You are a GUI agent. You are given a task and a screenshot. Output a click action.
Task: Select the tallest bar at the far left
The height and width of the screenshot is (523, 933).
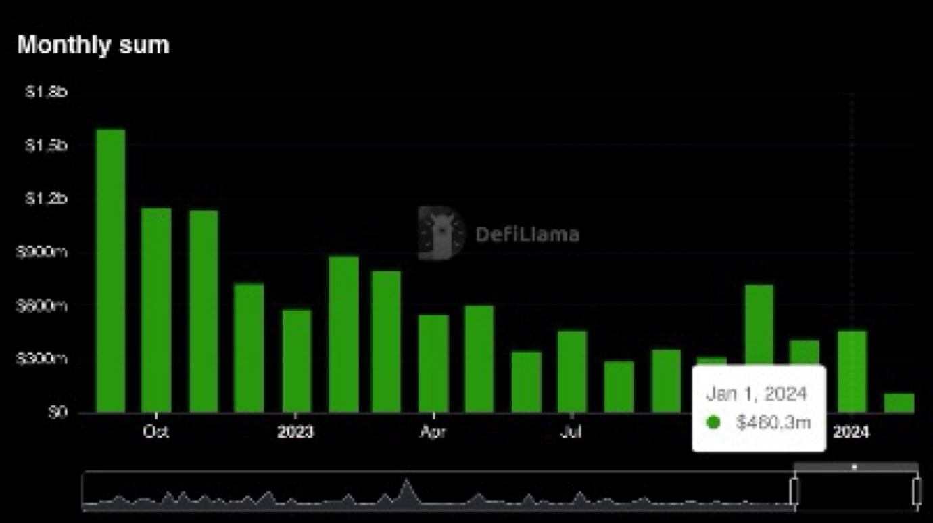[110, 271]
